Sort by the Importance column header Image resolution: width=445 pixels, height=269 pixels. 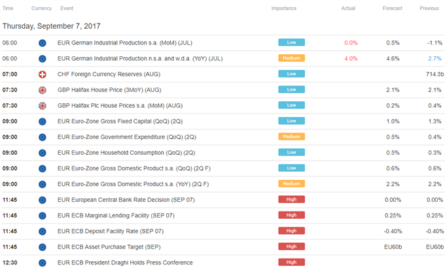tap(284, 8)
